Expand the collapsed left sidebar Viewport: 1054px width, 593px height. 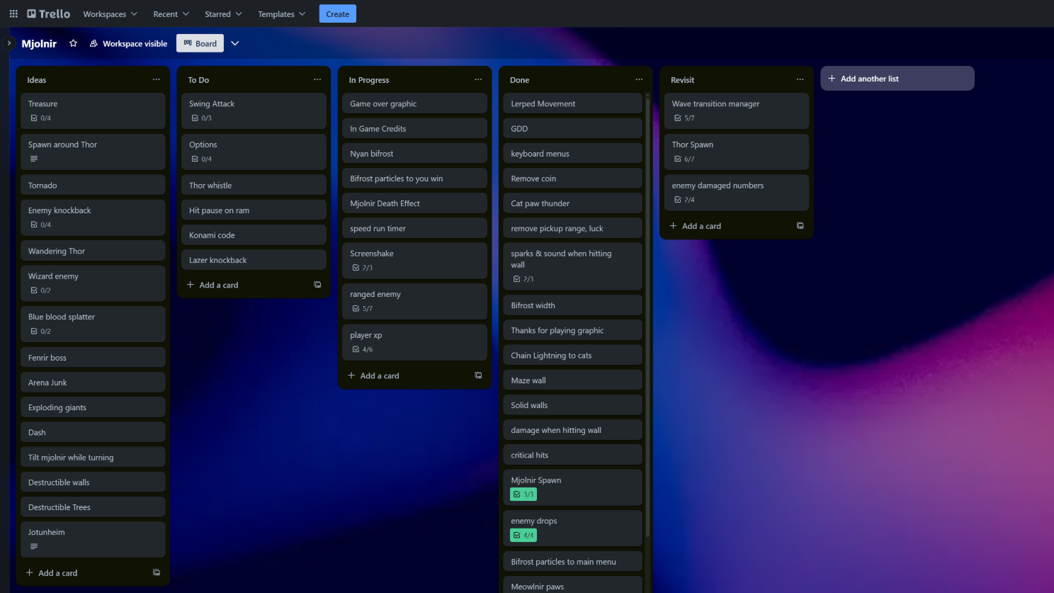[x=9, y=43]
